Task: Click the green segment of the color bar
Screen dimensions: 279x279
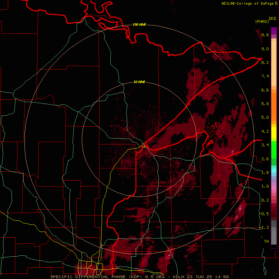Action: pos(274,149)
